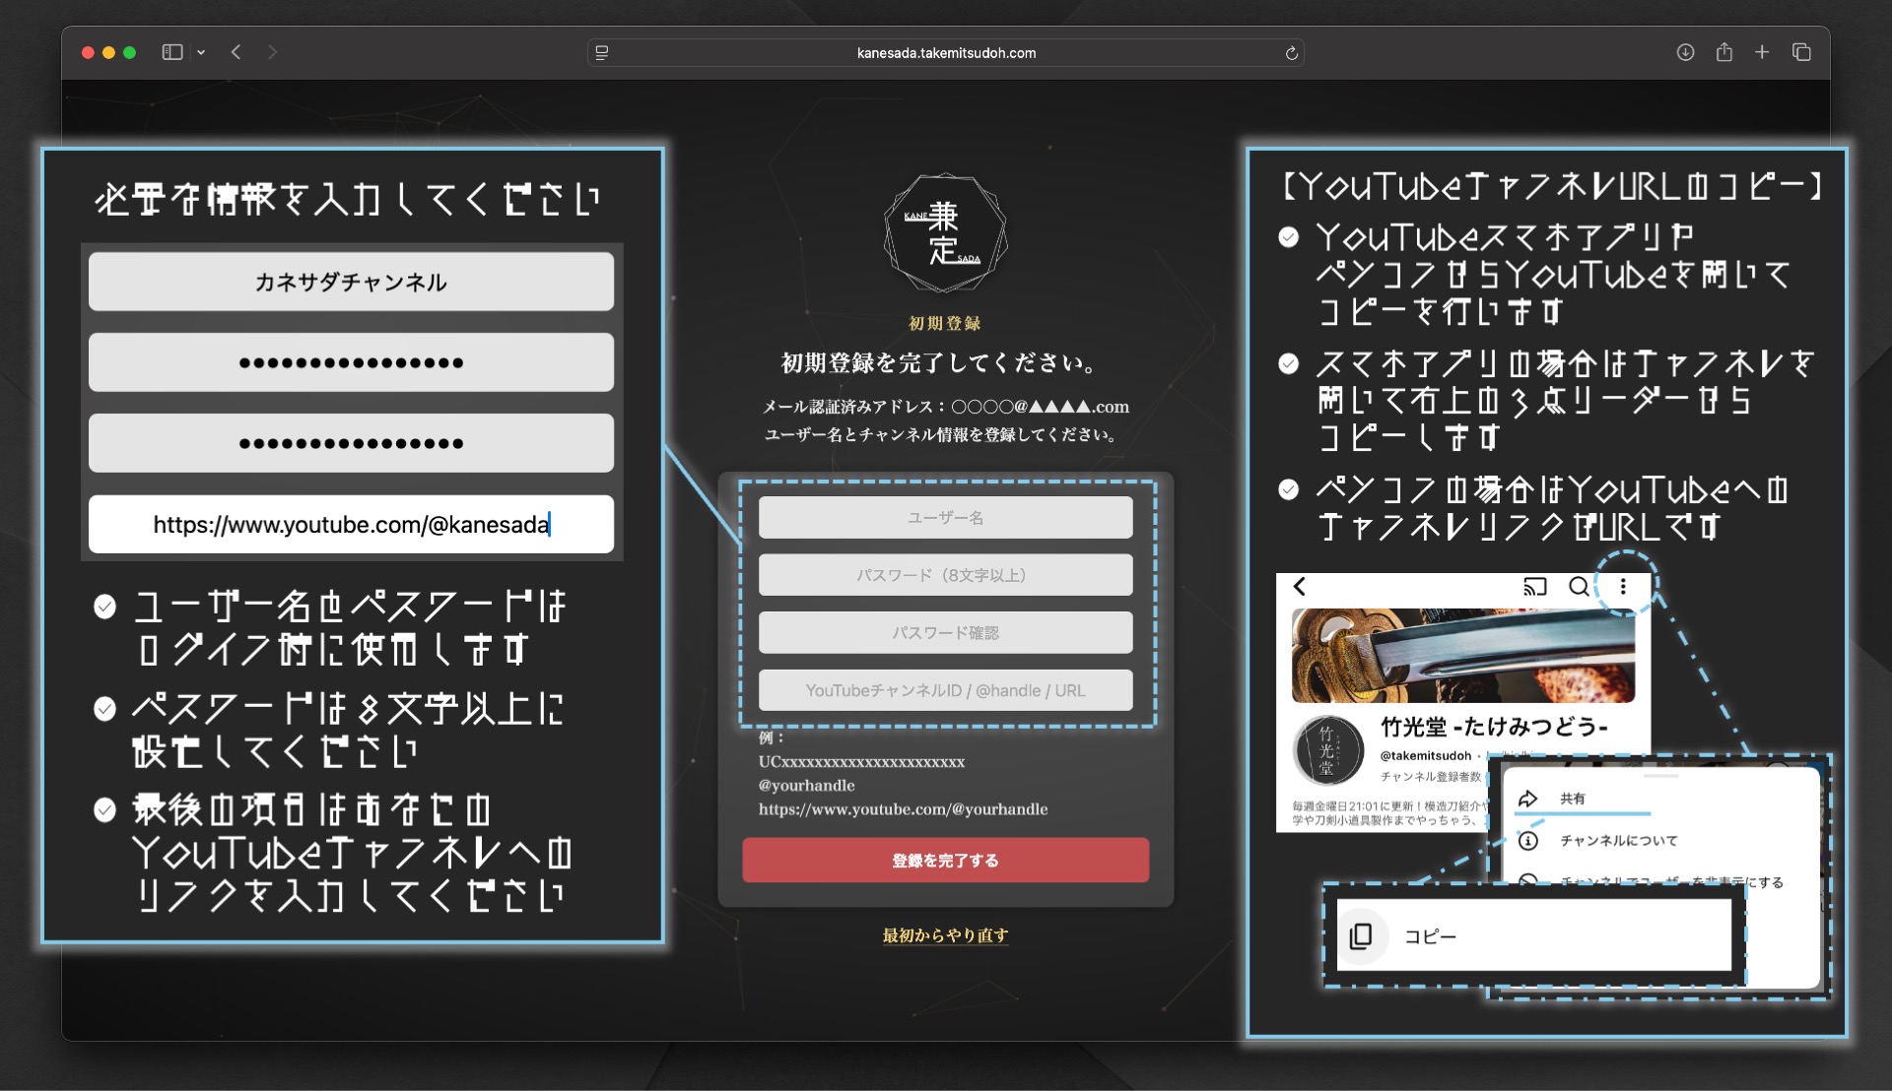This screenshot has height=1091, width=1892.
Task: Open the Safari share menu
Action: pos(1723,52)
